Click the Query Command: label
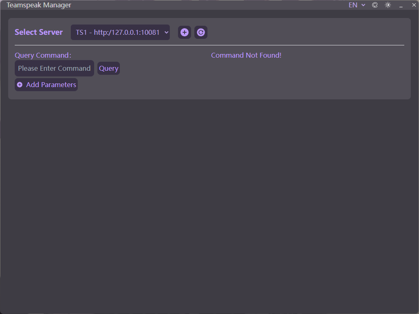 [43, 55]
